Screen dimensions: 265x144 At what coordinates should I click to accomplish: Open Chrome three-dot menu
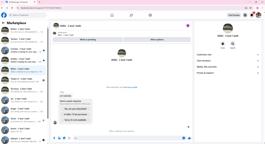pyautogui.click(x=262, y=8)
